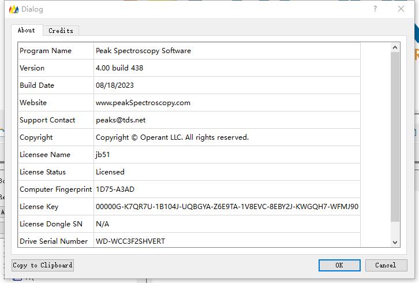Select the Program Name label cell
Screen dimensions: 419x283
click(x=56, y=51)
